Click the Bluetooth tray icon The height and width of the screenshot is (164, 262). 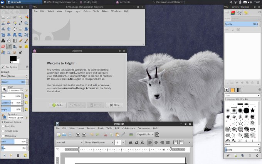(x=231, y=2)
